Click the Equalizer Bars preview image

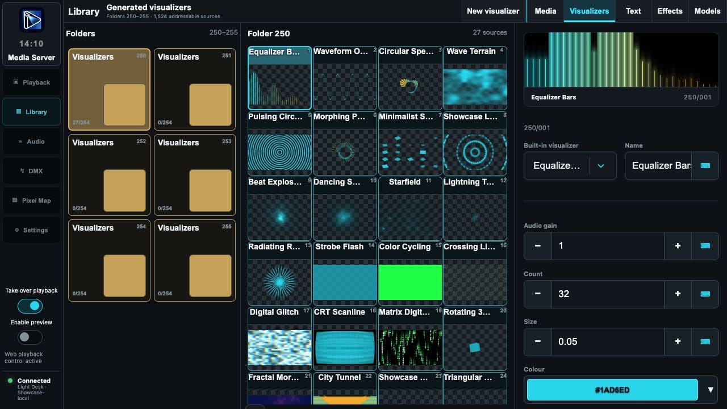tap(621, 60)
